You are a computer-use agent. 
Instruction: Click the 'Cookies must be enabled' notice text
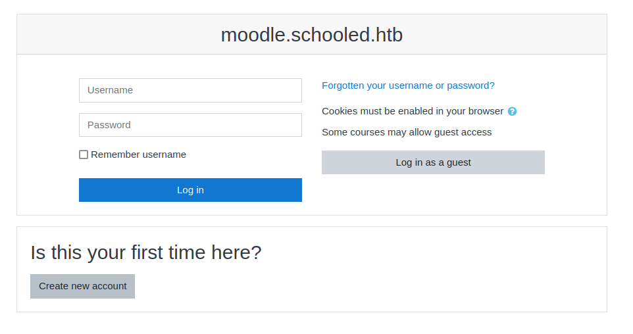click(413, 111)
